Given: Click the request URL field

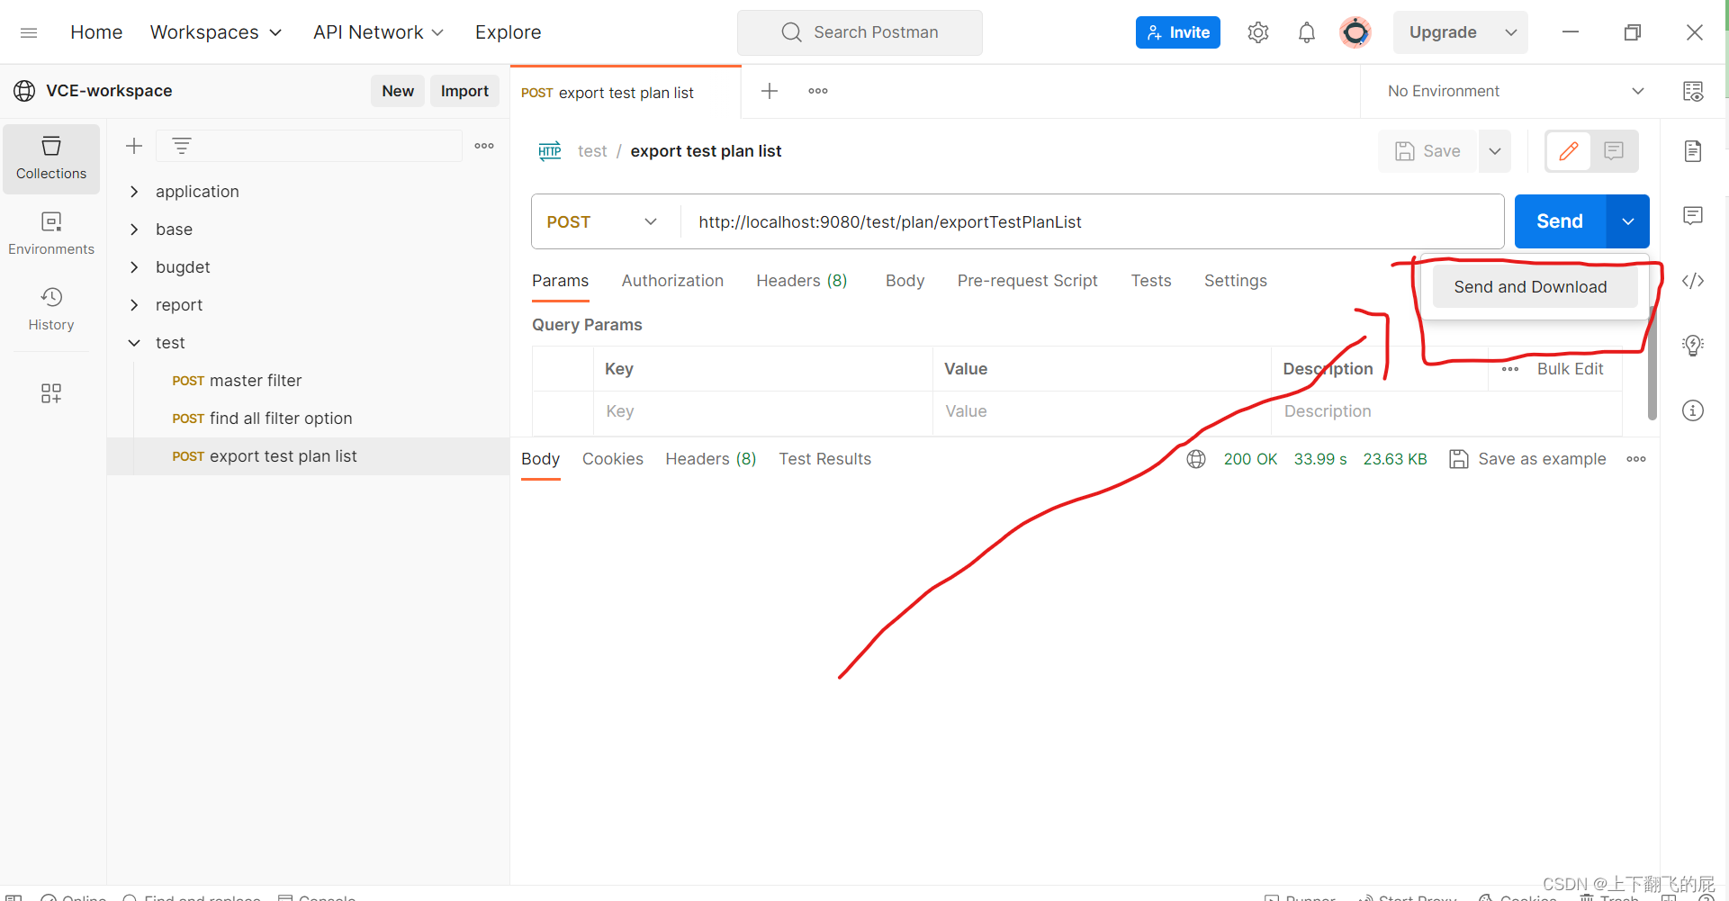Looking at the screenshot, I should point(1093,221).
